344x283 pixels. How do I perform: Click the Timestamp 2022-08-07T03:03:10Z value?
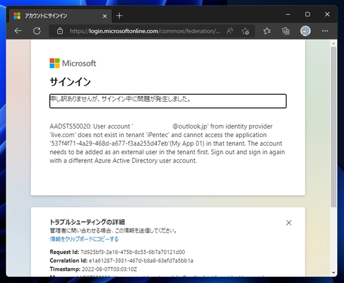110,269
